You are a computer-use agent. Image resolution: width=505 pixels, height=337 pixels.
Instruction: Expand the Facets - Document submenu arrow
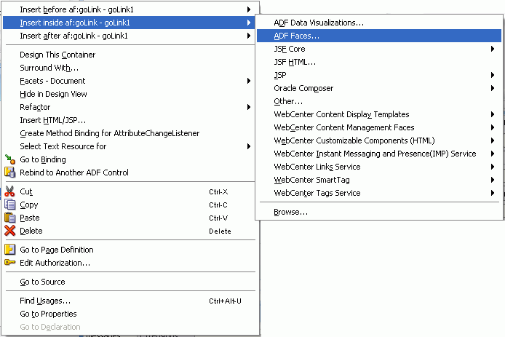(x=249, y=81)
